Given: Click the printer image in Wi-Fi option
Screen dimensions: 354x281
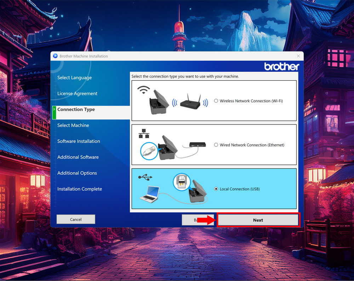Looking at the screenshot, I should [159, 102].
